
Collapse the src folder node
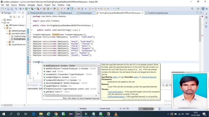pos(5,28)
